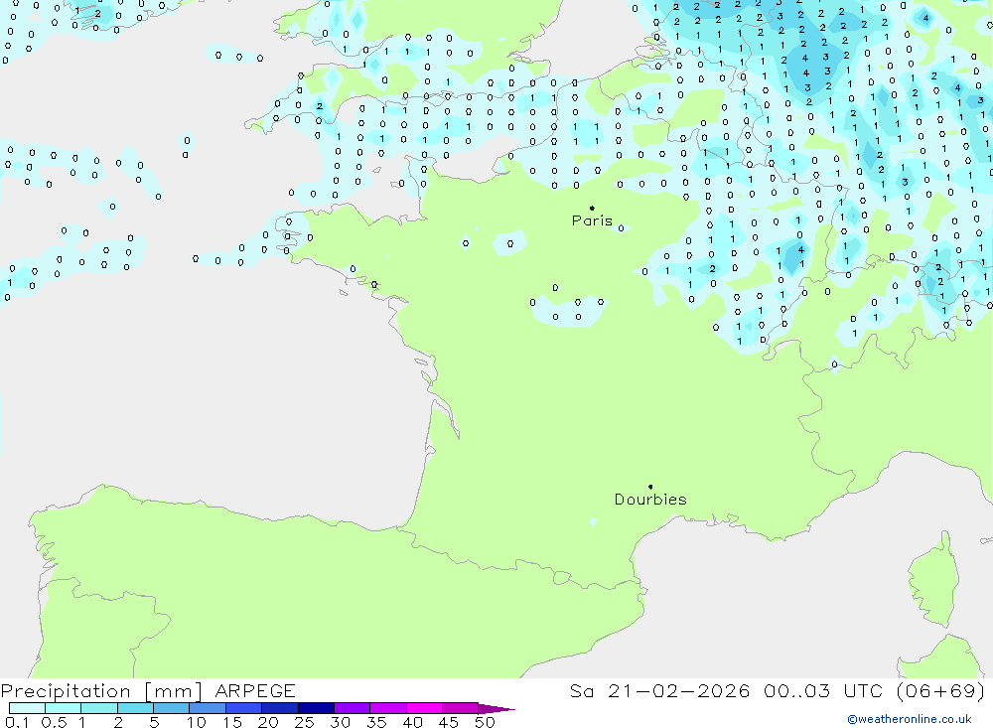Pick the legend color between 5 and 10
Viewport: 993px width, 728px height.
(x=171, y=708)
